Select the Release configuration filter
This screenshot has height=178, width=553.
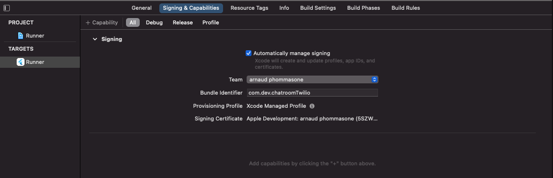tap(183, 22)
